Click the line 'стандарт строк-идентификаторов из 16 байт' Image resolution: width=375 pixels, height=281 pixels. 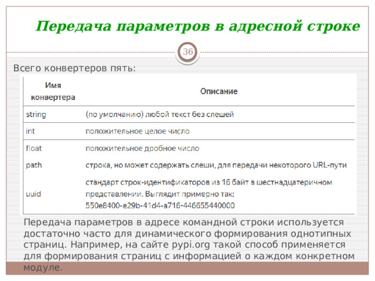pyautogui.click(x=209, y=183)
